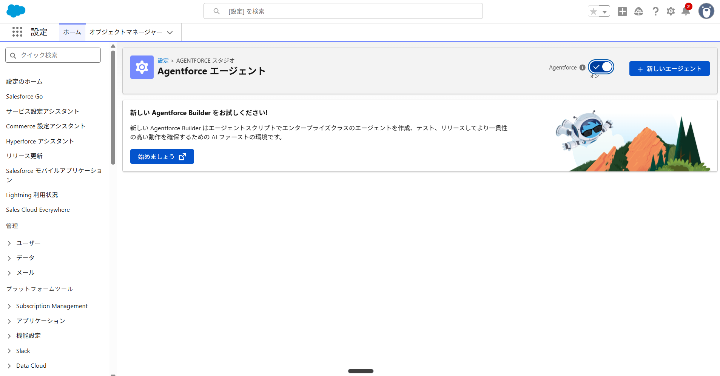
Task: Click the 始めましょう button
Action: (x=162, y=156)
